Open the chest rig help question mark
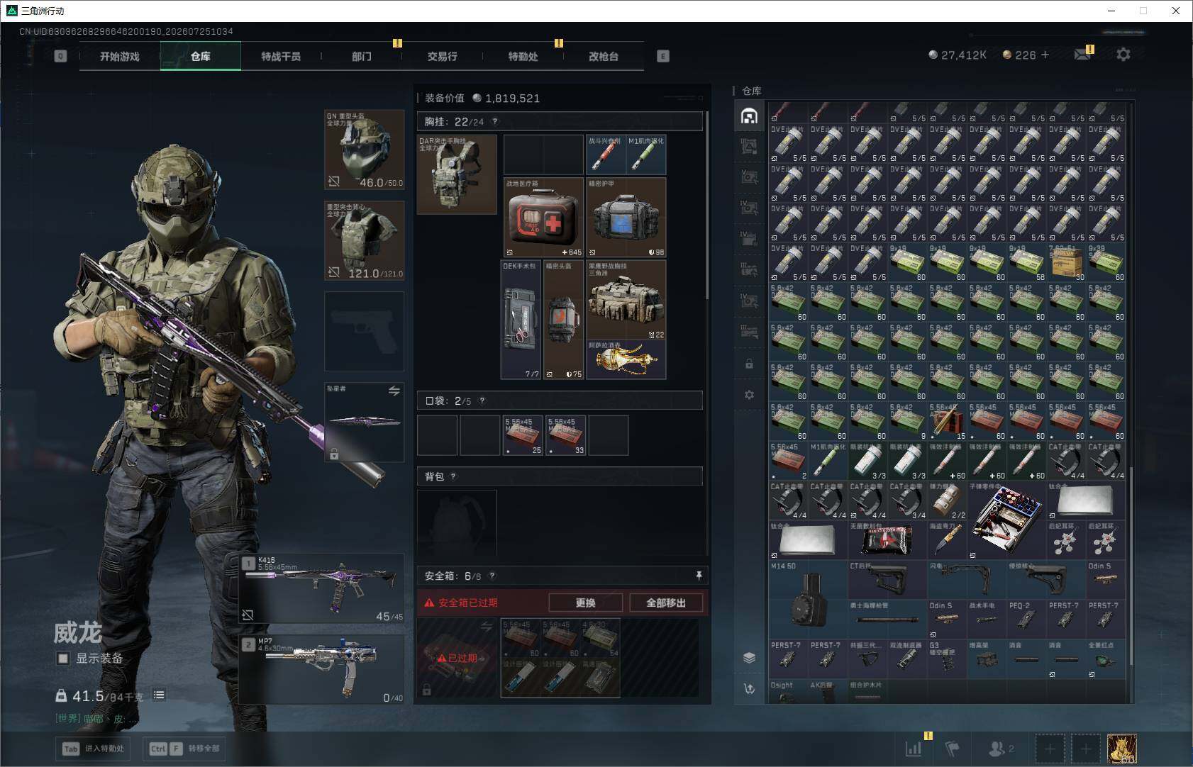The width and height of the screenshot is (1193, 767). (x=495, y=121)
